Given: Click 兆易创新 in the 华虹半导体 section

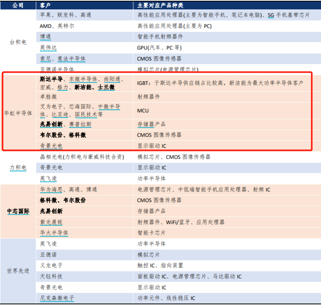Looking at the screenshot, I should coord(51,124).
